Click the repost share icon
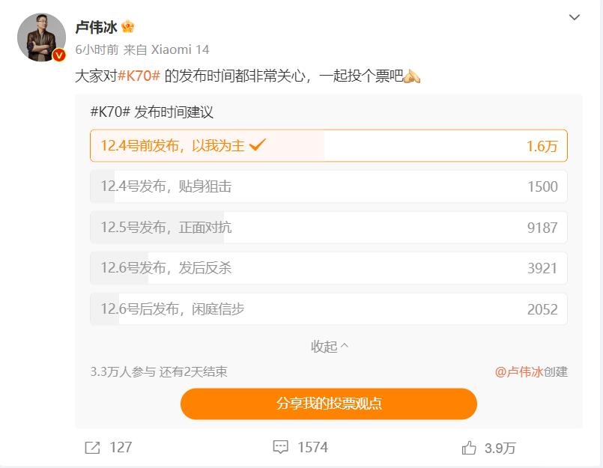The width and height of the screenshot is (603, 468). 92,448
